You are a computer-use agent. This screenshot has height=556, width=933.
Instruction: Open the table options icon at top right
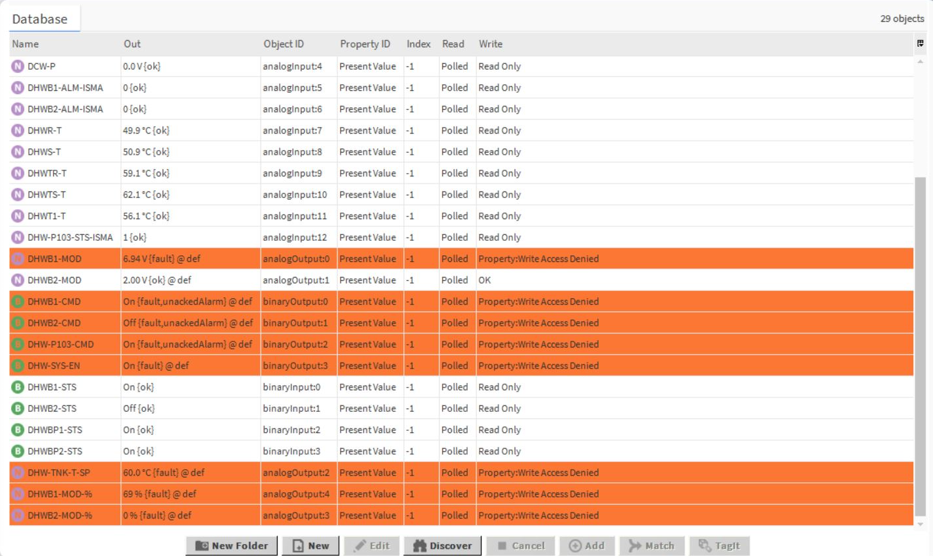[x=920, y=43]
